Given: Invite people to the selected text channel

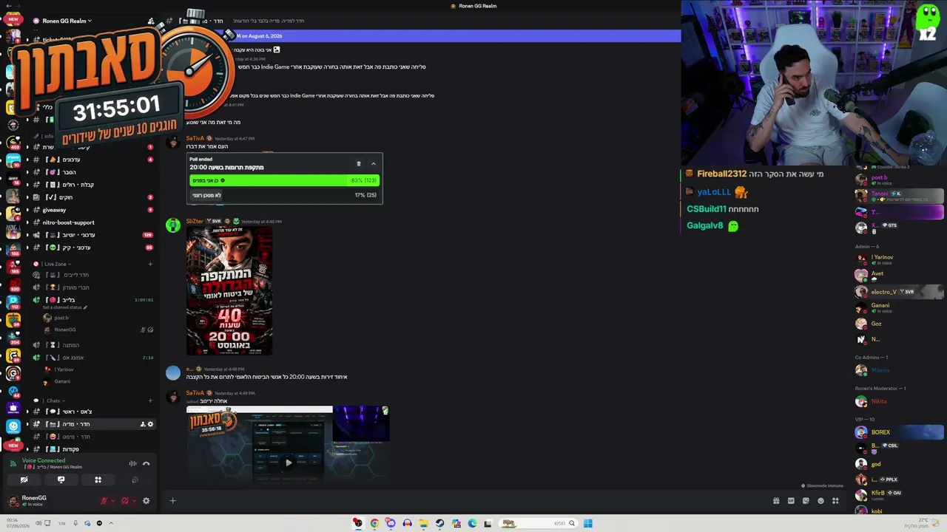Looking at the screenshot, I should coord(142,424).
